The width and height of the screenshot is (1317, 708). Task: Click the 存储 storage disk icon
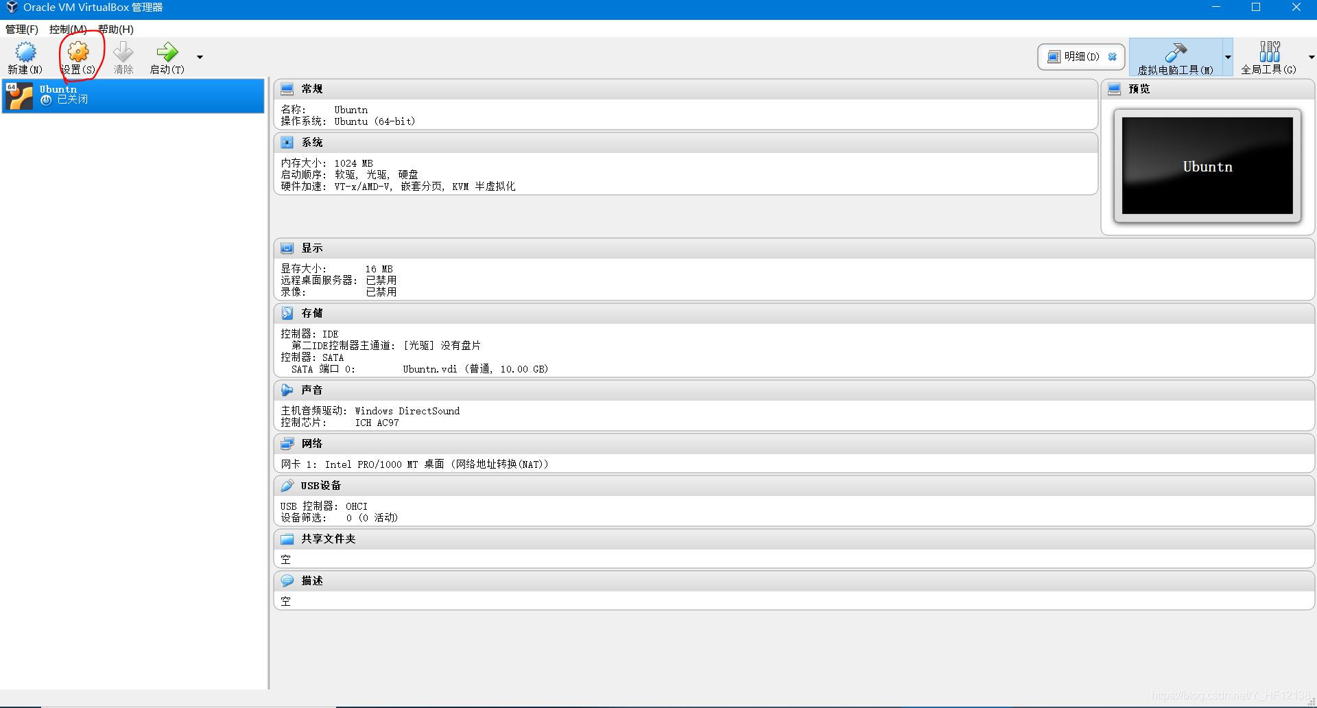click(287, 314)
